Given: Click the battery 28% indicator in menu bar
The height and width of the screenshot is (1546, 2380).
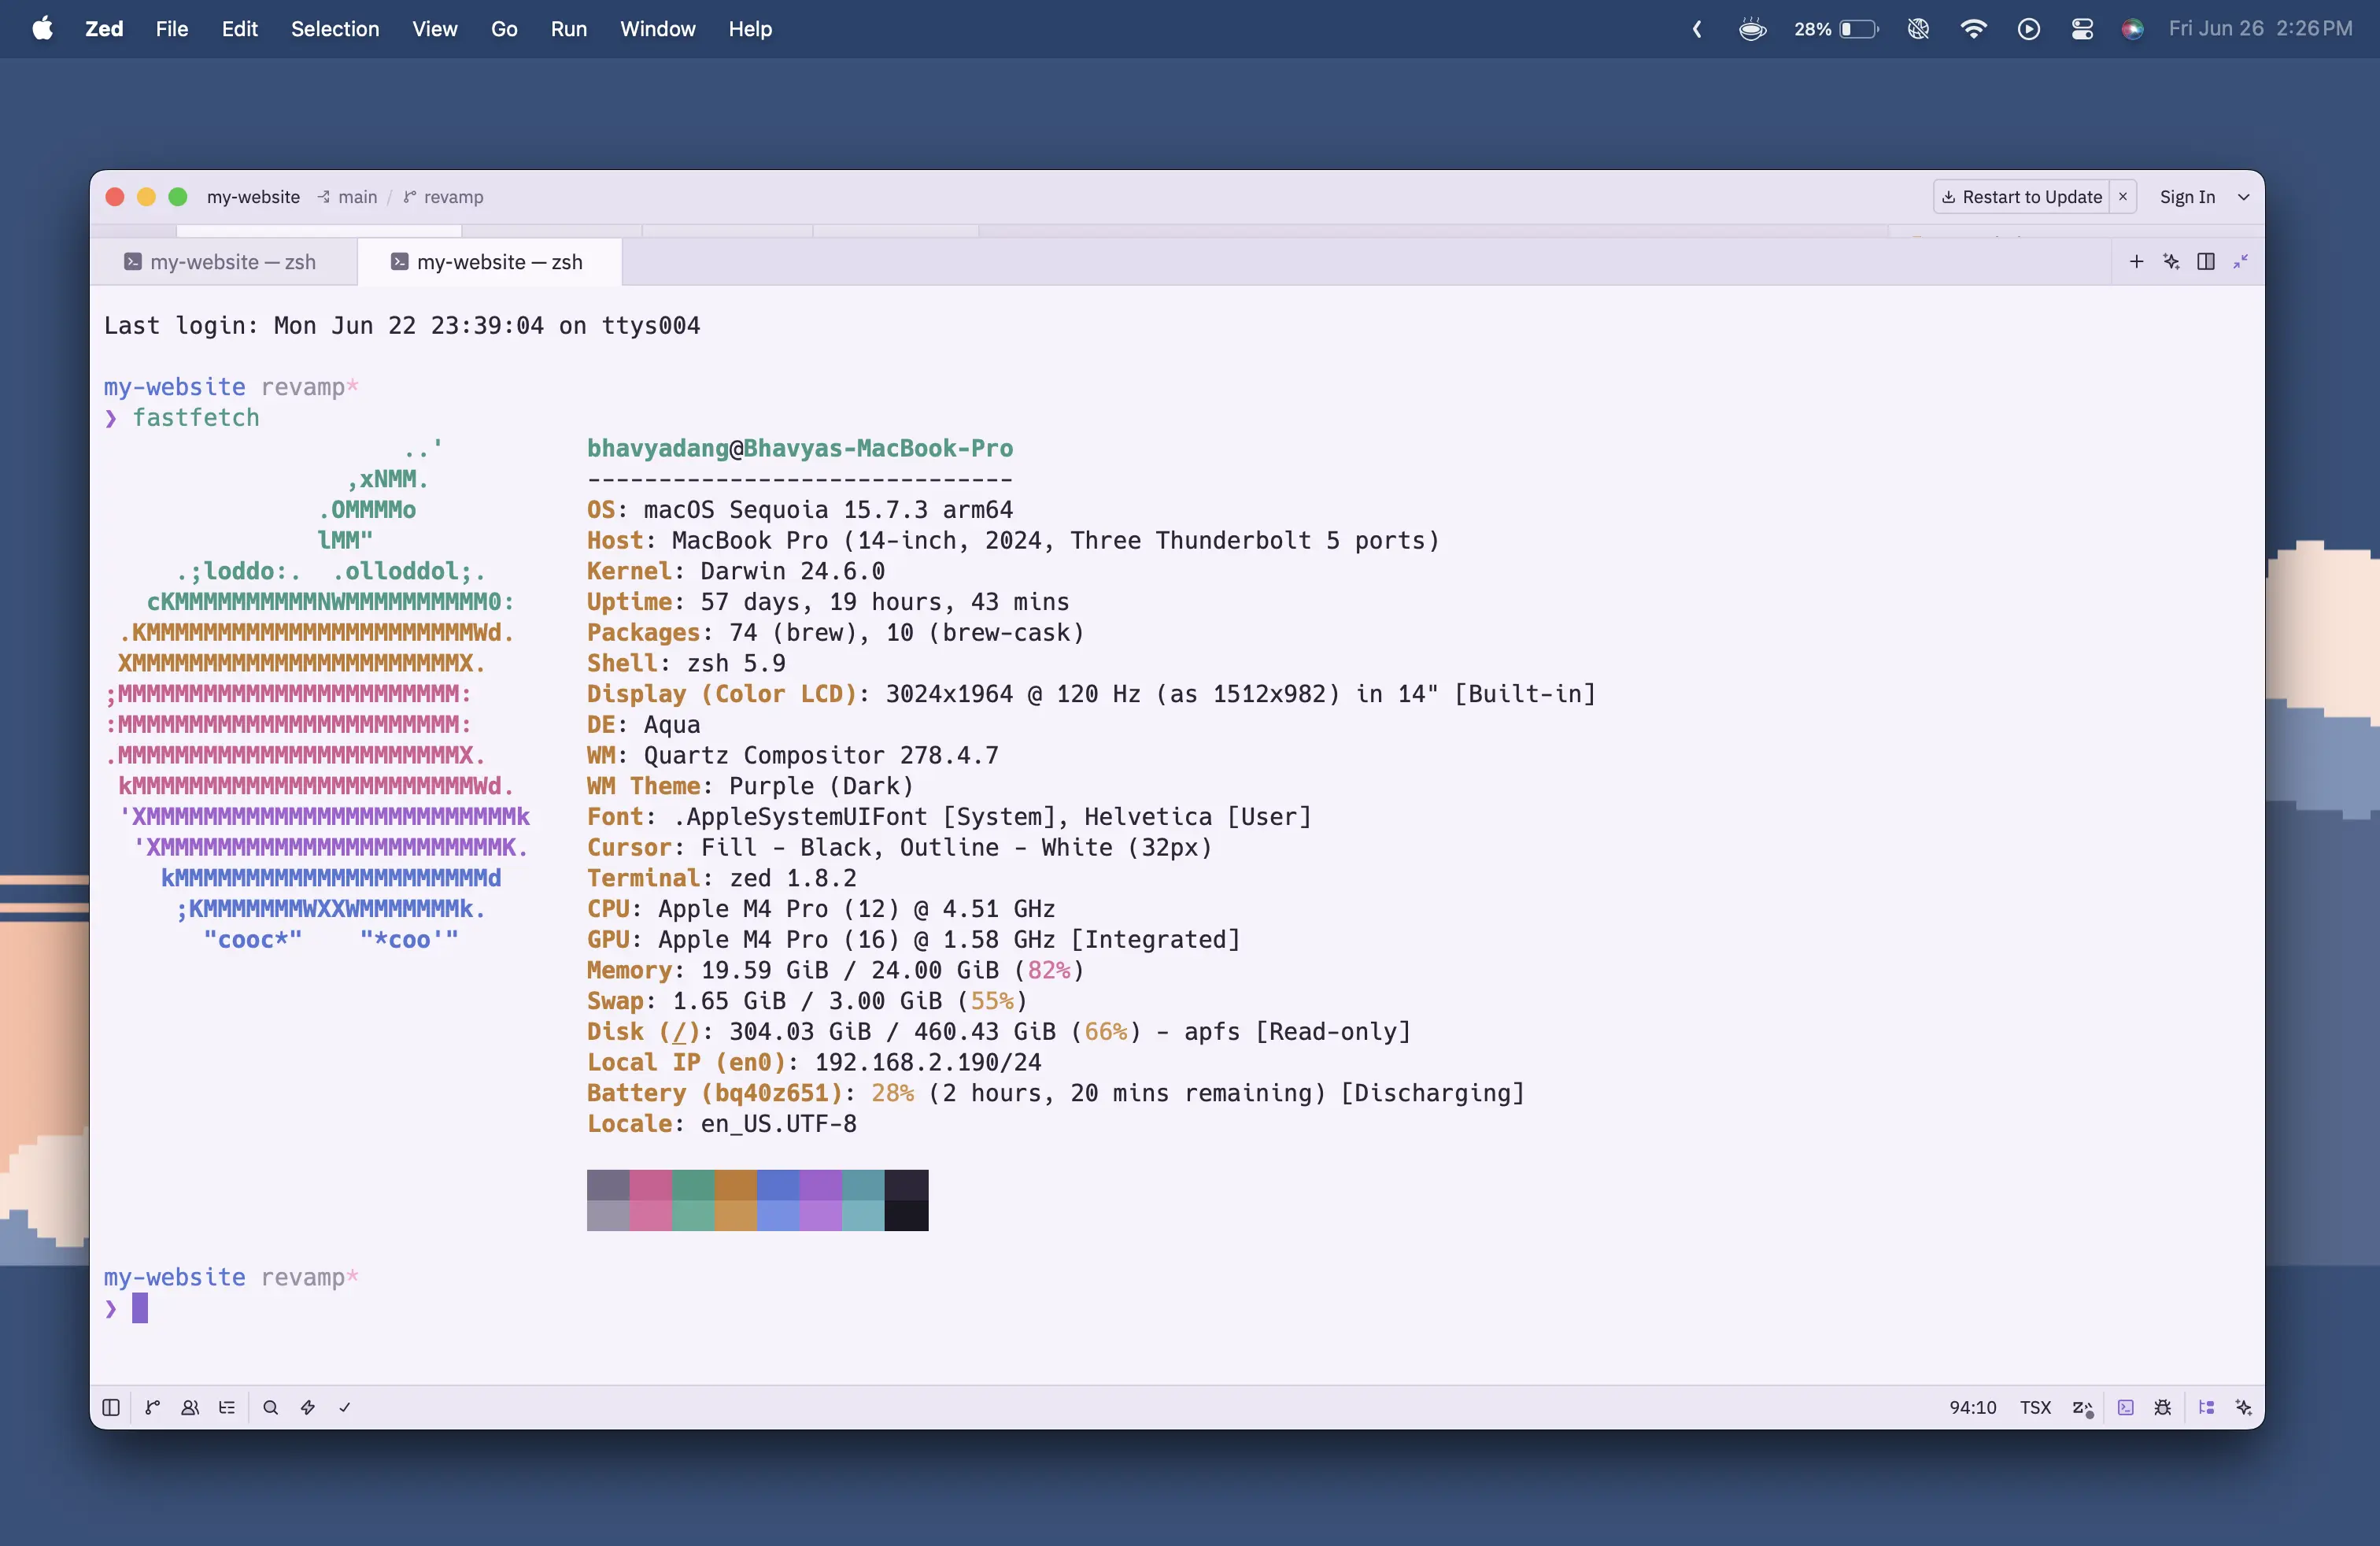Looking at the screenshot, I should pyautogui.click(x=1836, y=29).
